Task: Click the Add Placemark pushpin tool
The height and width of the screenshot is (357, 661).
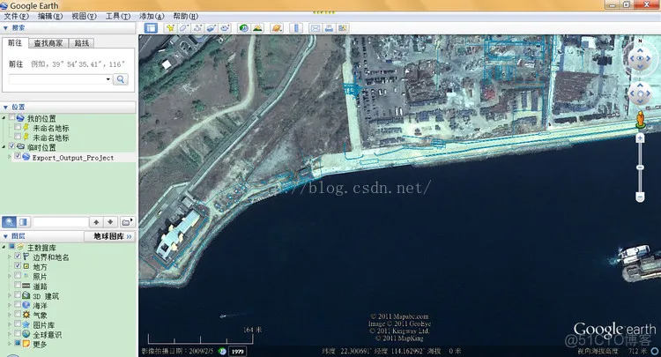Action: point(170,28)
